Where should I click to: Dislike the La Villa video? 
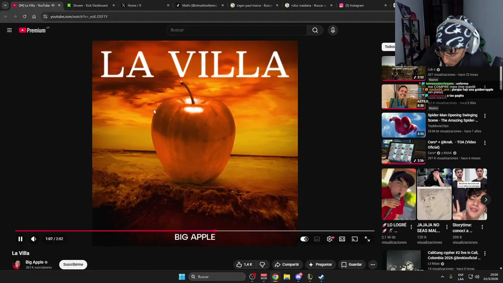point(263,265)
